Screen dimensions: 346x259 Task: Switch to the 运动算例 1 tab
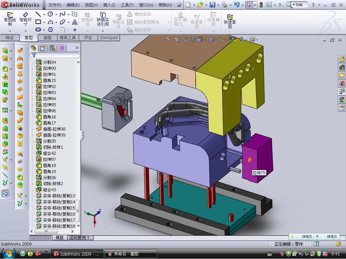click(x=79, y=238)
